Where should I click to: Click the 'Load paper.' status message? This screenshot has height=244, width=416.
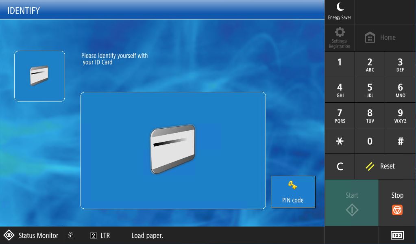(x=147, y=235)
